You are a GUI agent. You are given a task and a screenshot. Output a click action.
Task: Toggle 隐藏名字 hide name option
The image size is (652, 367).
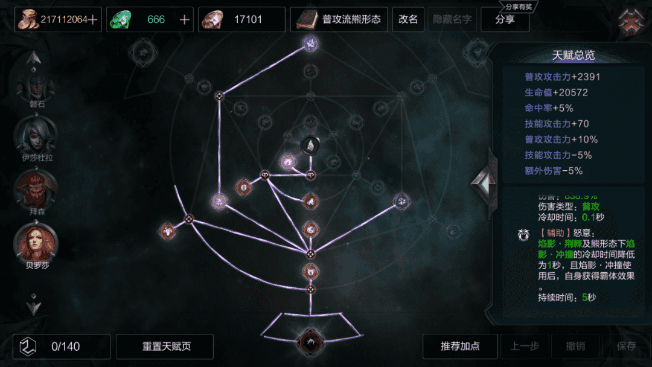(x=452, y=19)
